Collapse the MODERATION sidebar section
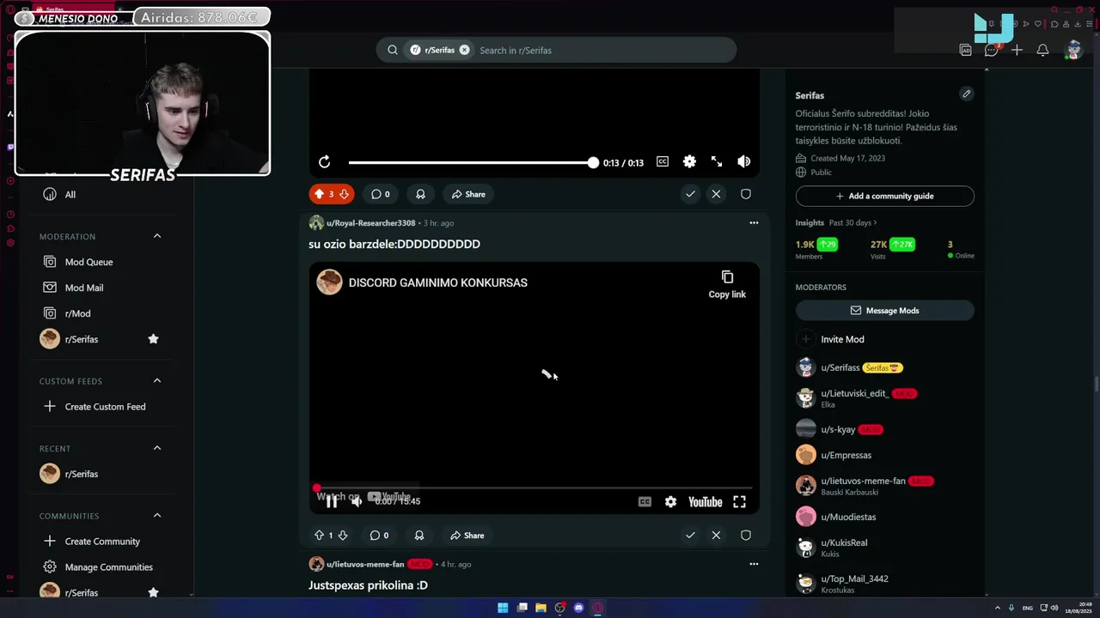Screen dimensions: 1100x618 [157, 236]
